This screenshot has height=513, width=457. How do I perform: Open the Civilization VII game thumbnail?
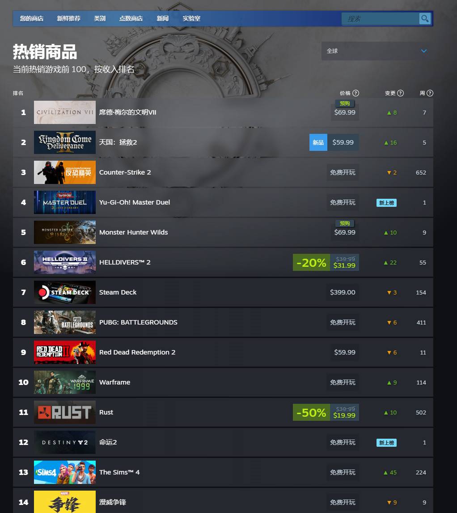coord(65,112)
